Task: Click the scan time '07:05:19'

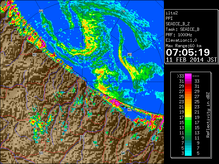Action: point(188,52)
